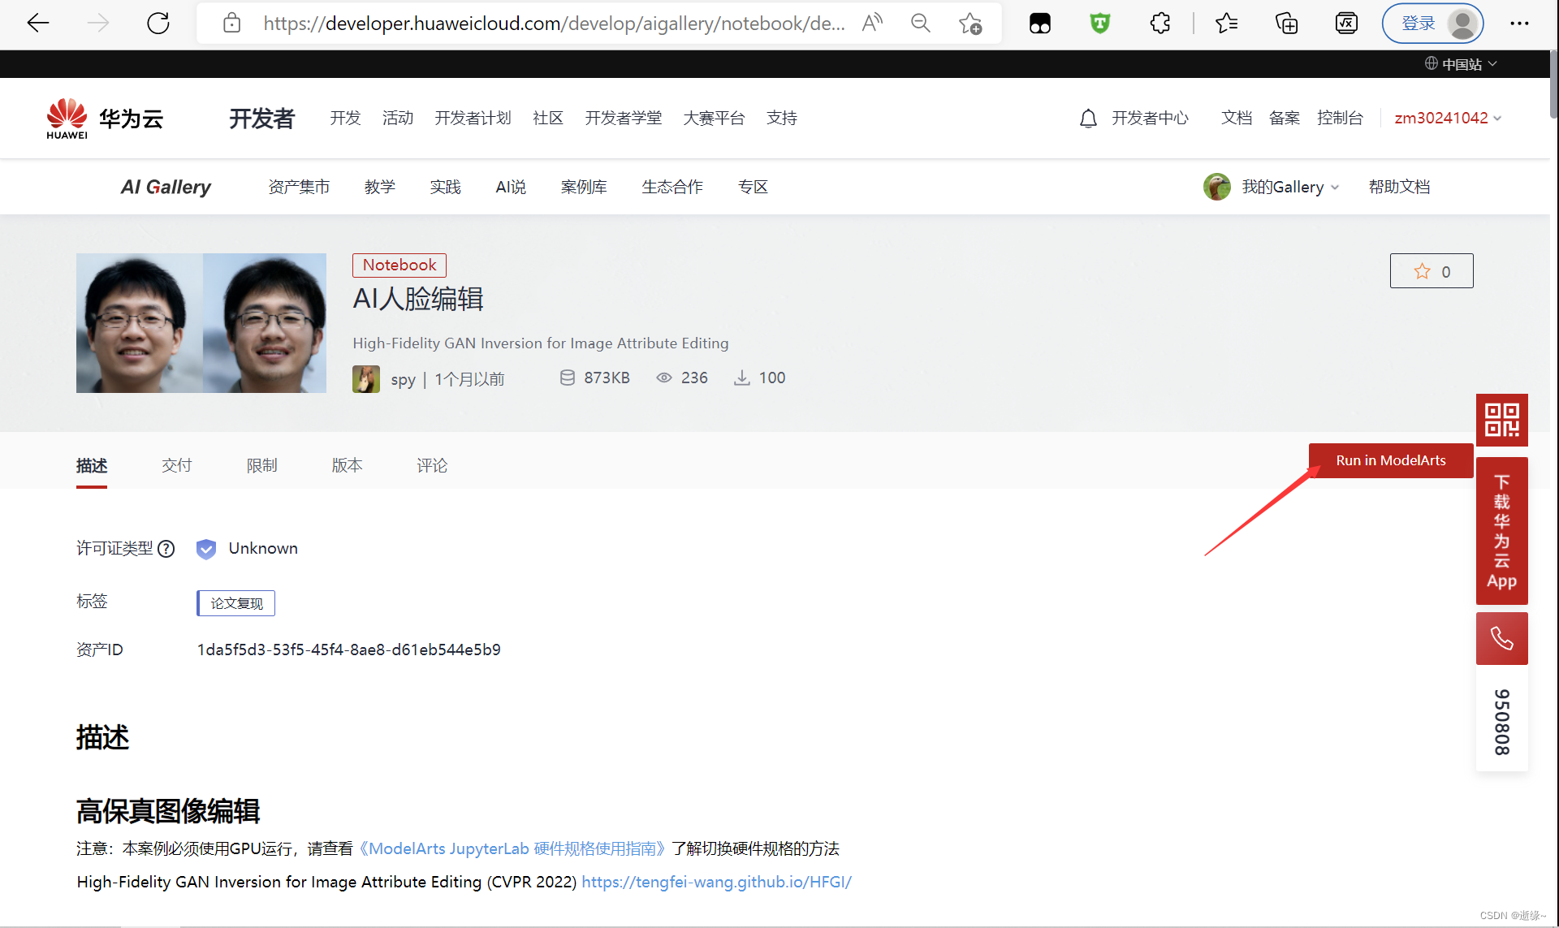1559x928 pixels.
Task: Click the phone contact sidebar icon
Action: pyautogui.click(x=1501, y=639)
